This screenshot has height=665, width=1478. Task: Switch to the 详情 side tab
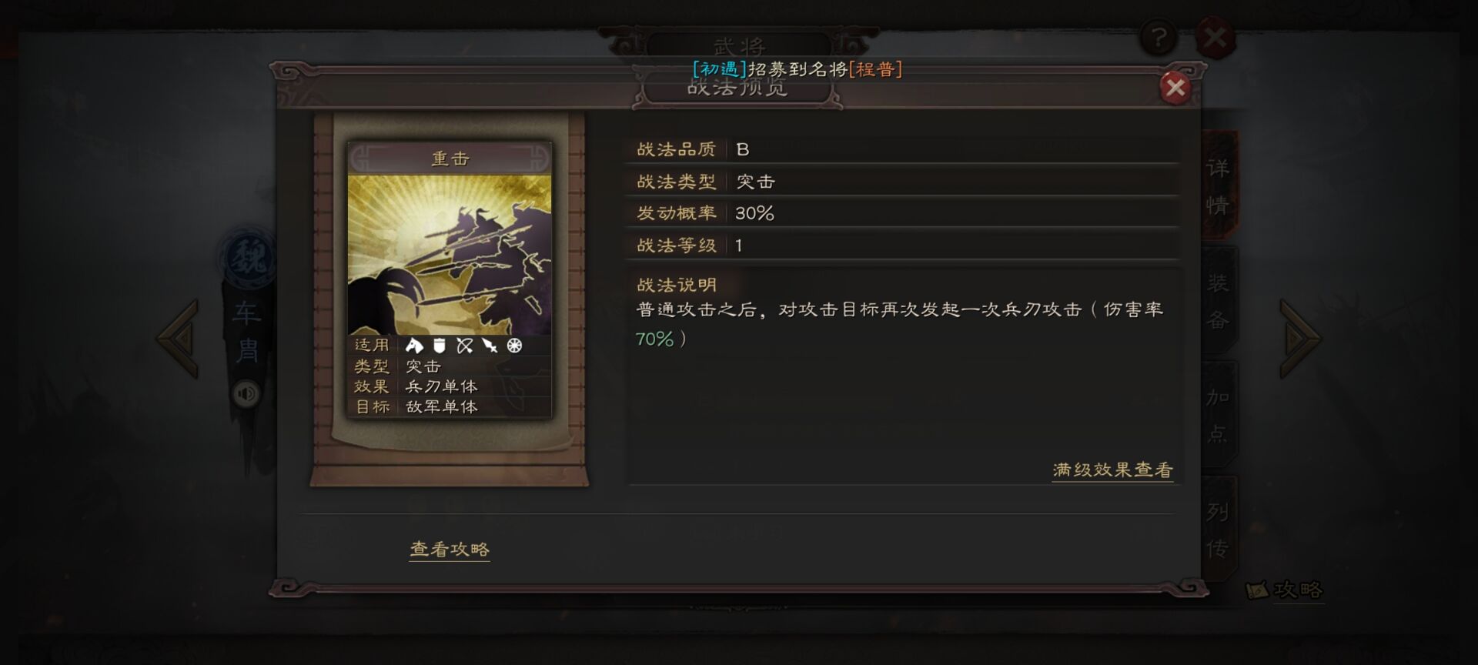pos(1219,185)
